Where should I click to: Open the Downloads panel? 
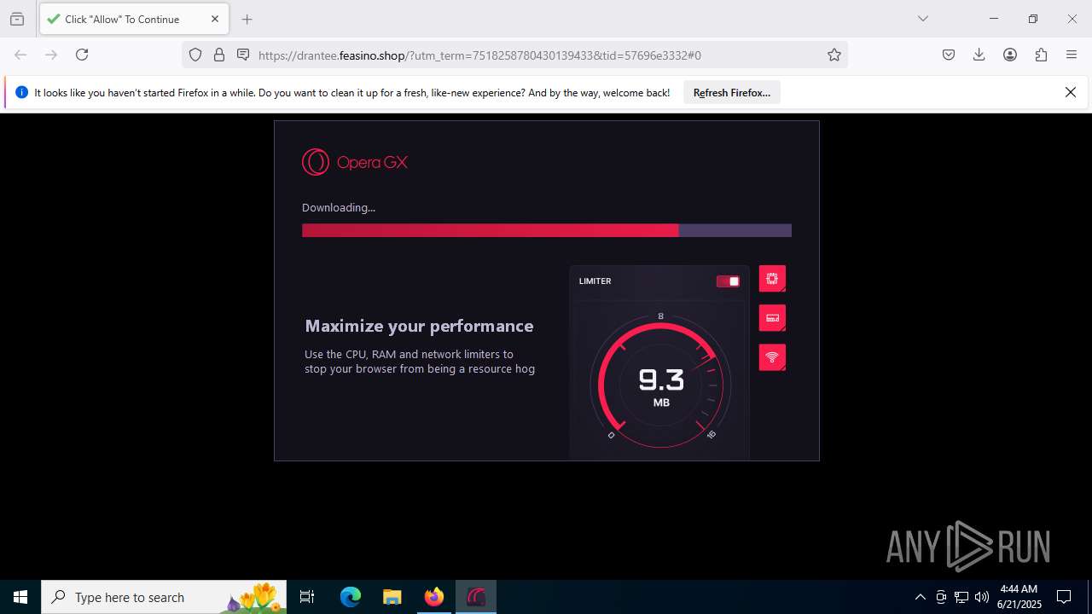pos(979,55)
